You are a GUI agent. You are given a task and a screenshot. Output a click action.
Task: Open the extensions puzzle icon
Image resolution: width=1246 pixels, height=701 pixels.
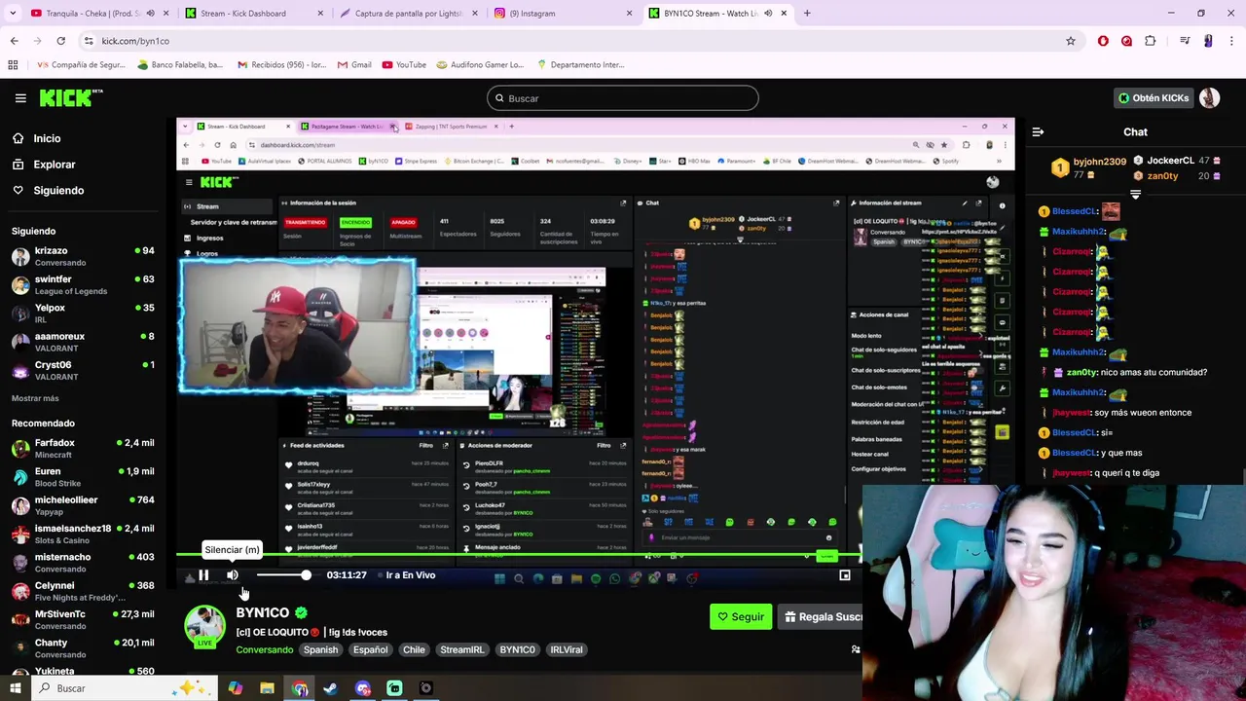(x=1151, y=41)
